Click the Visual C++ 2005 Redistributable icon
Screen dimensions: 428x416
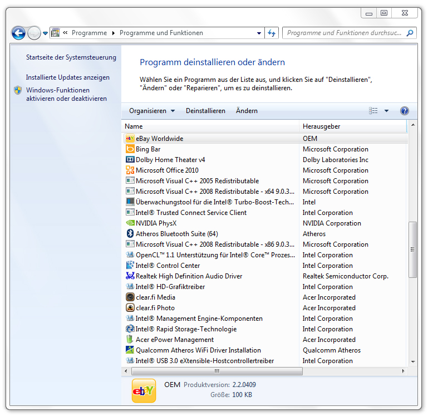click(x=130, y=181)
